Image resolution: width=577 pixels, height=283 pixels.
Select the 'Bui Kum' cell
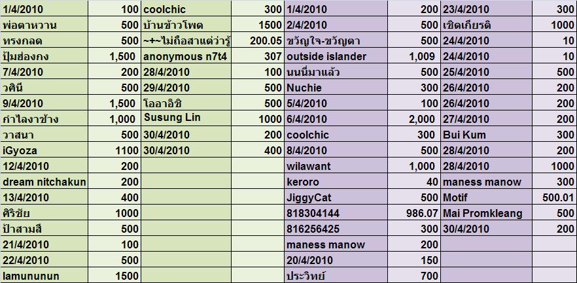click(486, 135)
